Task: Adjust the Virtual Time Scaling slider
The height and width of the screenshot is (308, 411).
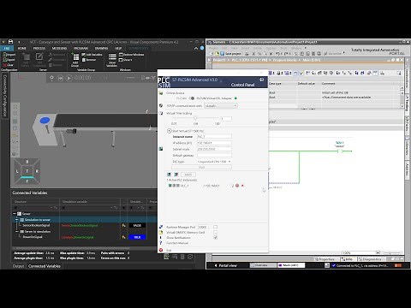Action: coord(195,118)
